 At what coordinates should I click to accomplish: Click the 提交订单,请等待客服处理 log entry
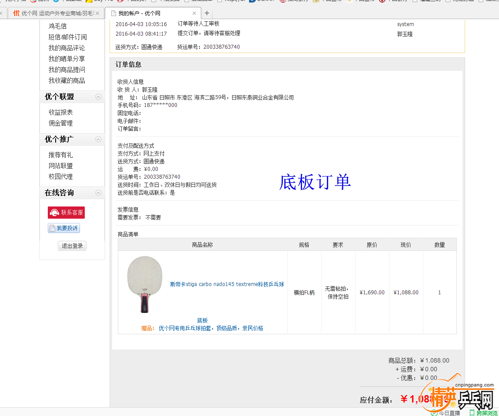pyautogui.click(x=209, y=33)
